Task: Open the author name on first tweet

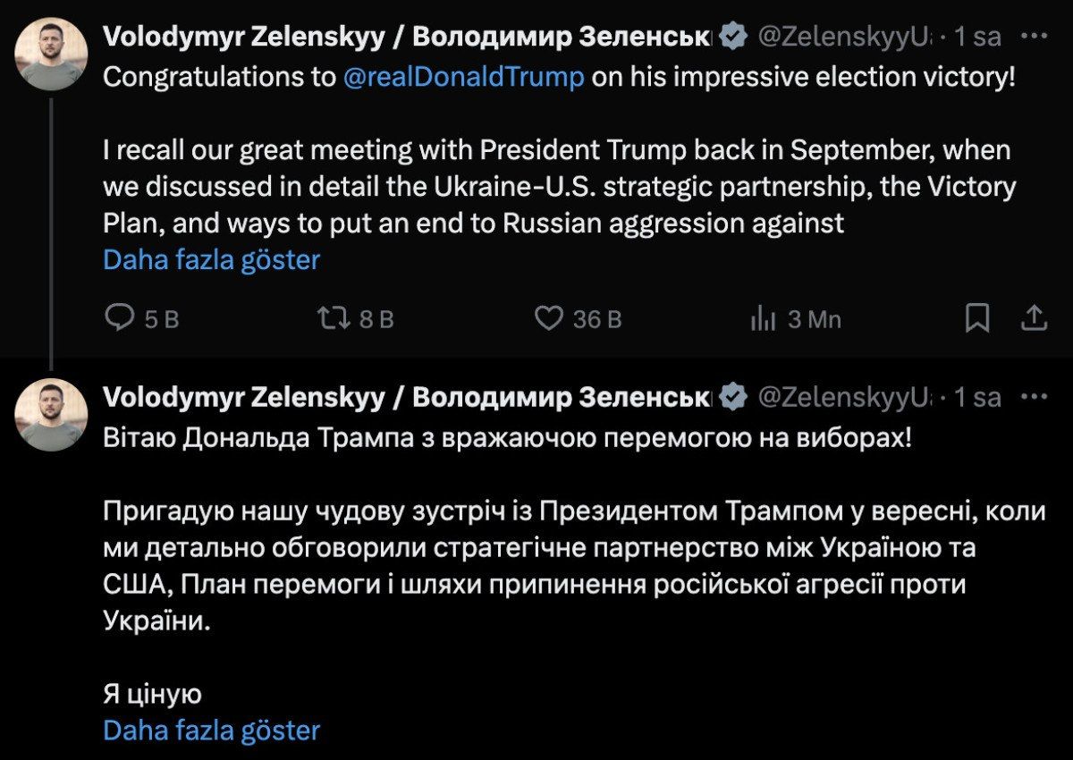Action: point(407,37)
